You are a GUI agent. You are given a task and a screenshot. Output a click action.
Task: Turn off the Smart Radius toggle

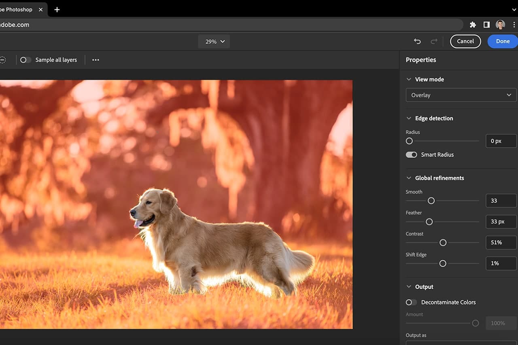(411, 155)
